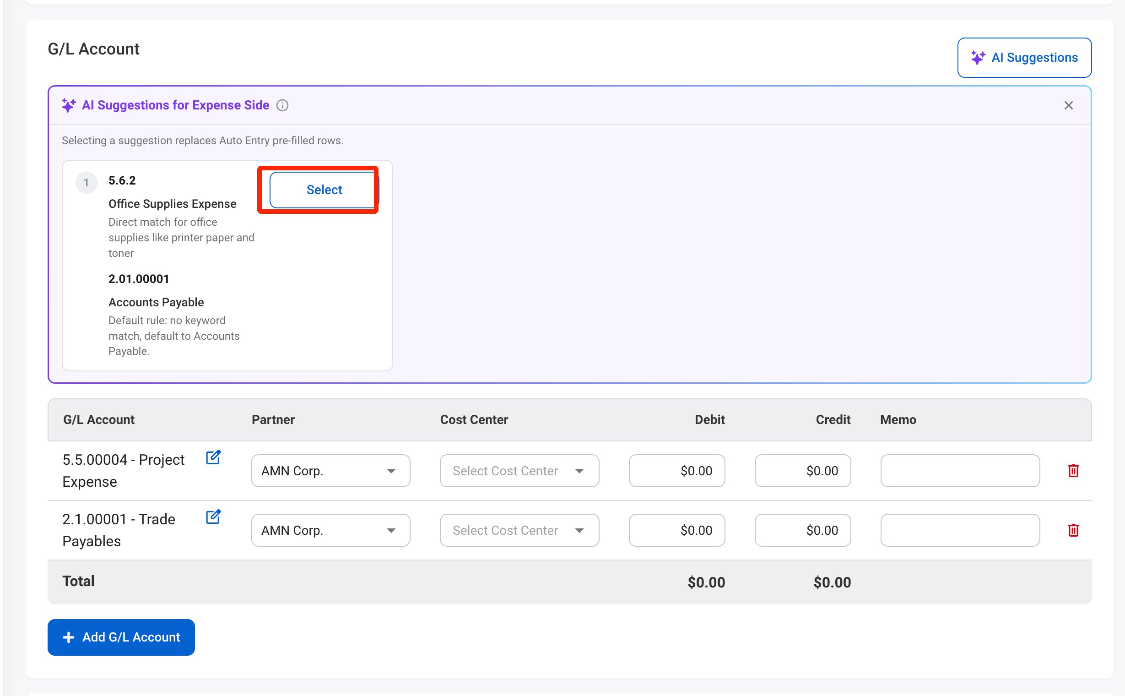Close the AI Suggestions panel
The image size is (1125, 696).
coord(1068,105)
